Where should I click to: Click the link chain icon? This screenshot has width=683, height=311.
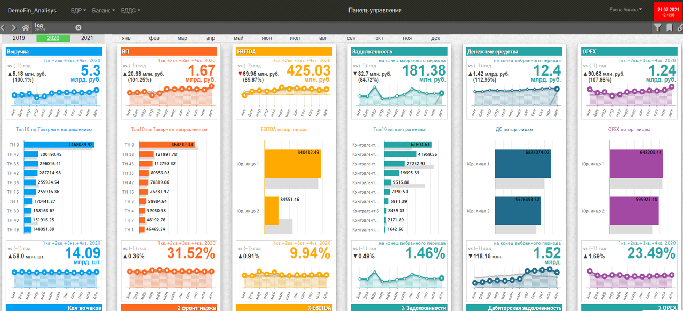point(680,28)
